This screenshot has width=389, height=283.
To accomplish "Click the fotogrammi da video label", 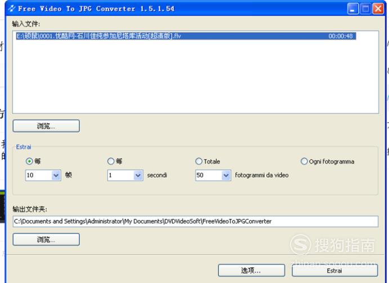I will (x=262, y=175).
